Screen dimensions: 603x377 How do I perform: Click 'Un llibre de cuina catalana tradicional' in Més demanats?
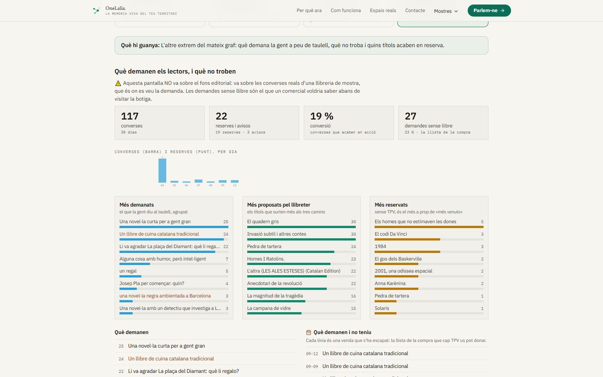click(159, 234)
